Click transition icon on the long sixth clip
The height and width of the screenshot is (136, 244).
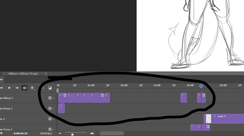102,95
